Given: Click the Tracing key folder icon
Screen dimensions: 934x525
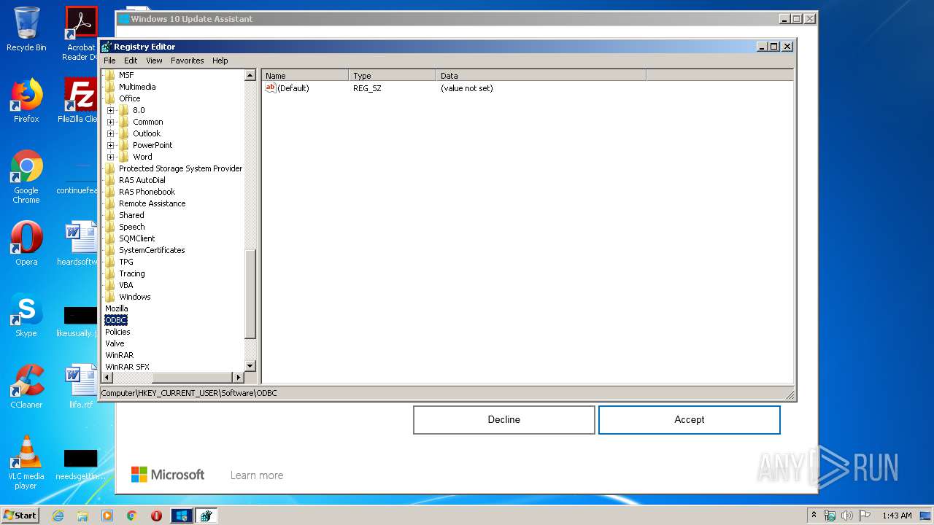Looking at the screenshot, I should pos(110,273).
